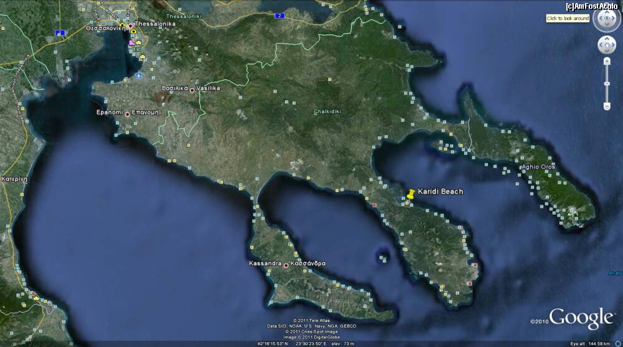Viewport: 623px width, 347px height.
Task: Click the plus zoom-in button
Action: point(607,61)
